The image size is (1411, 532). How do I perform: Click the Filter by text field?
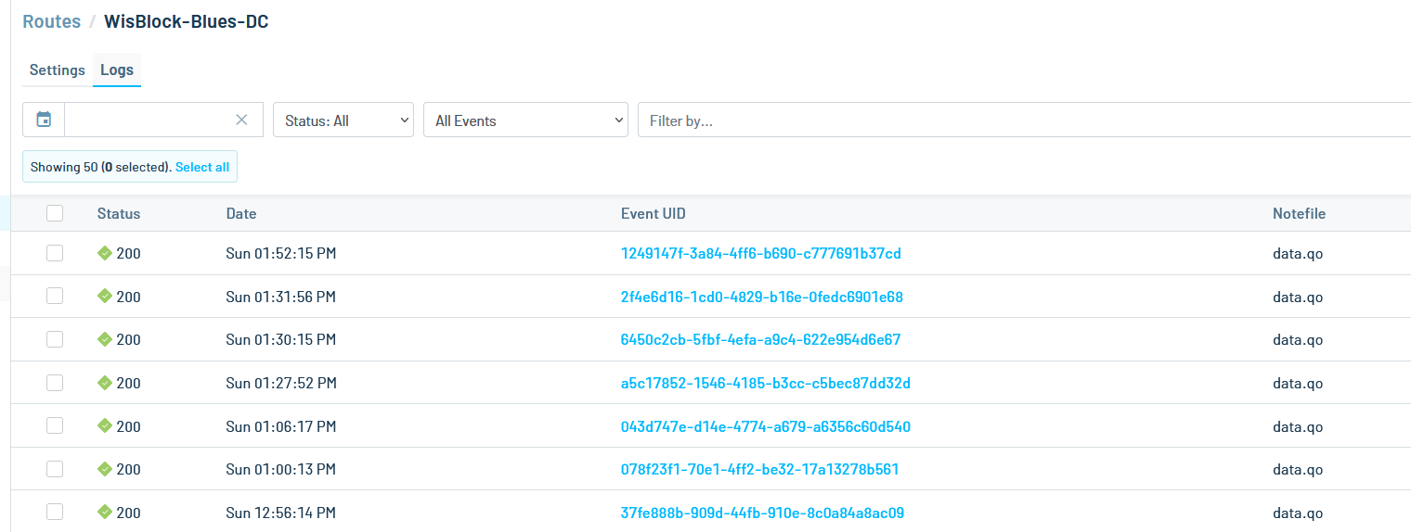pos(1021,120)
